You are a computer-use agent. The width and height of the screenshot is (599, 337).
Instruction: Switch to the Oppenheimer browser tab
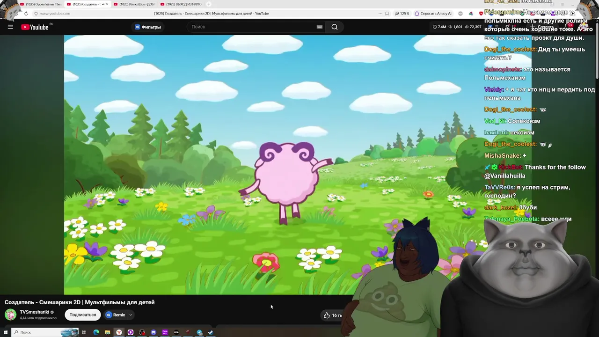click(41, 4)
